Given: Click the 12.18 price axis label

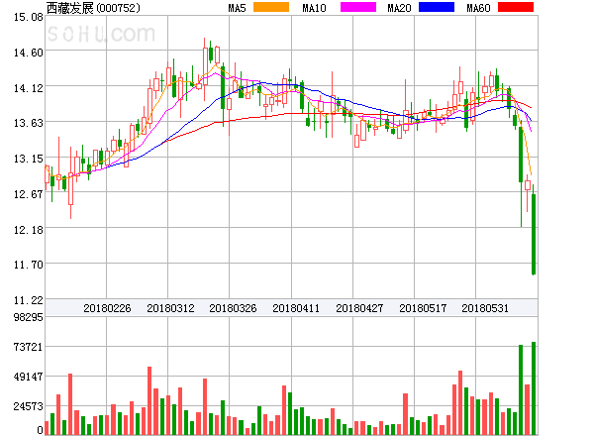Looking at the screenshot, I should [29, 230].
